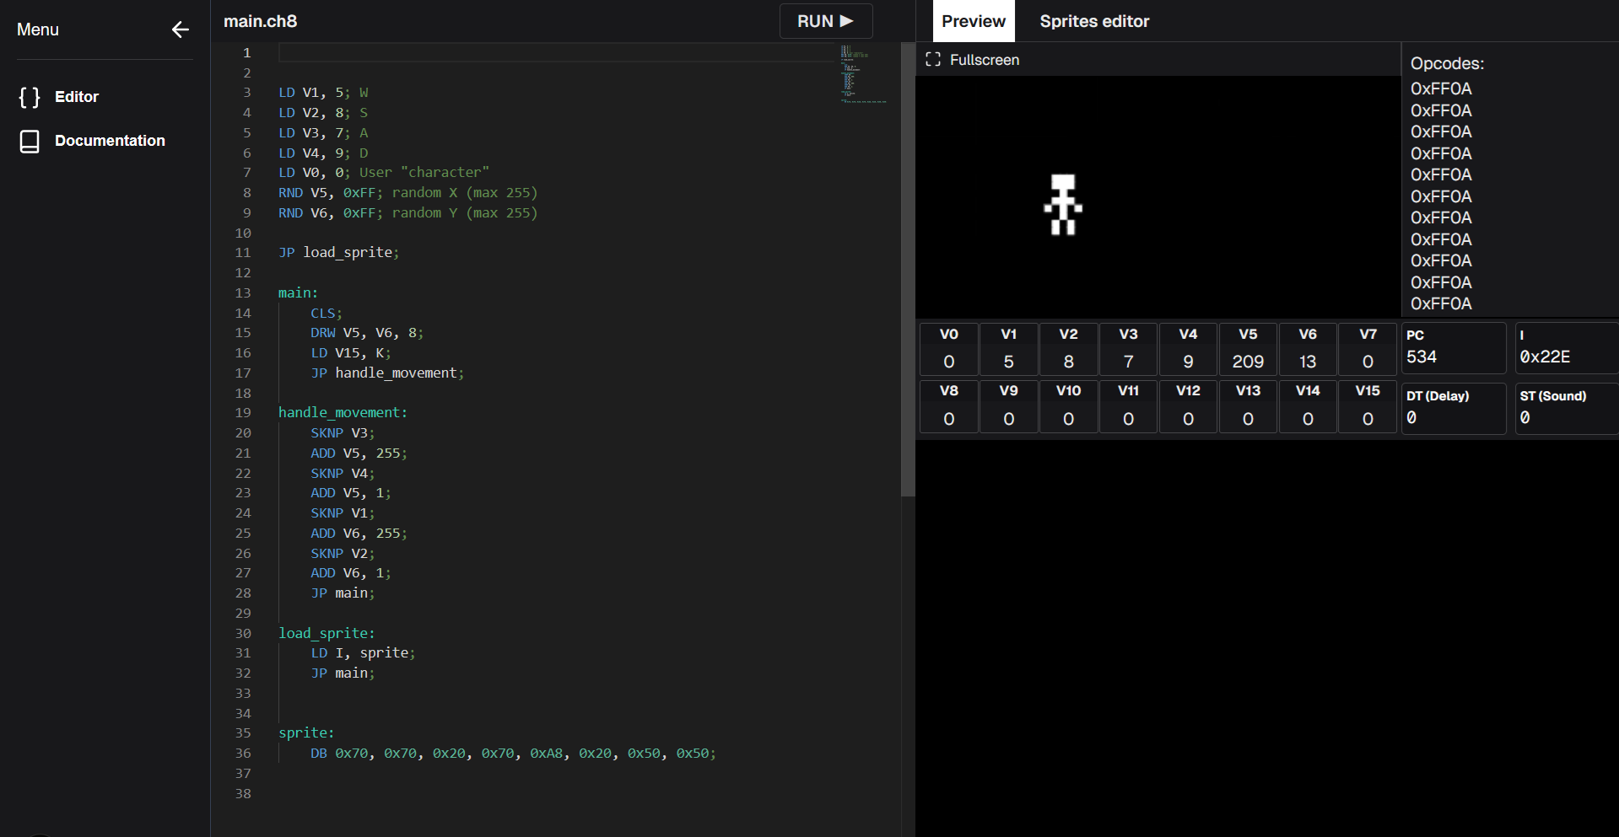Screen dimensions: 1619x837
Task: Click the V1 register cell showing 5
Action: 1008,348
